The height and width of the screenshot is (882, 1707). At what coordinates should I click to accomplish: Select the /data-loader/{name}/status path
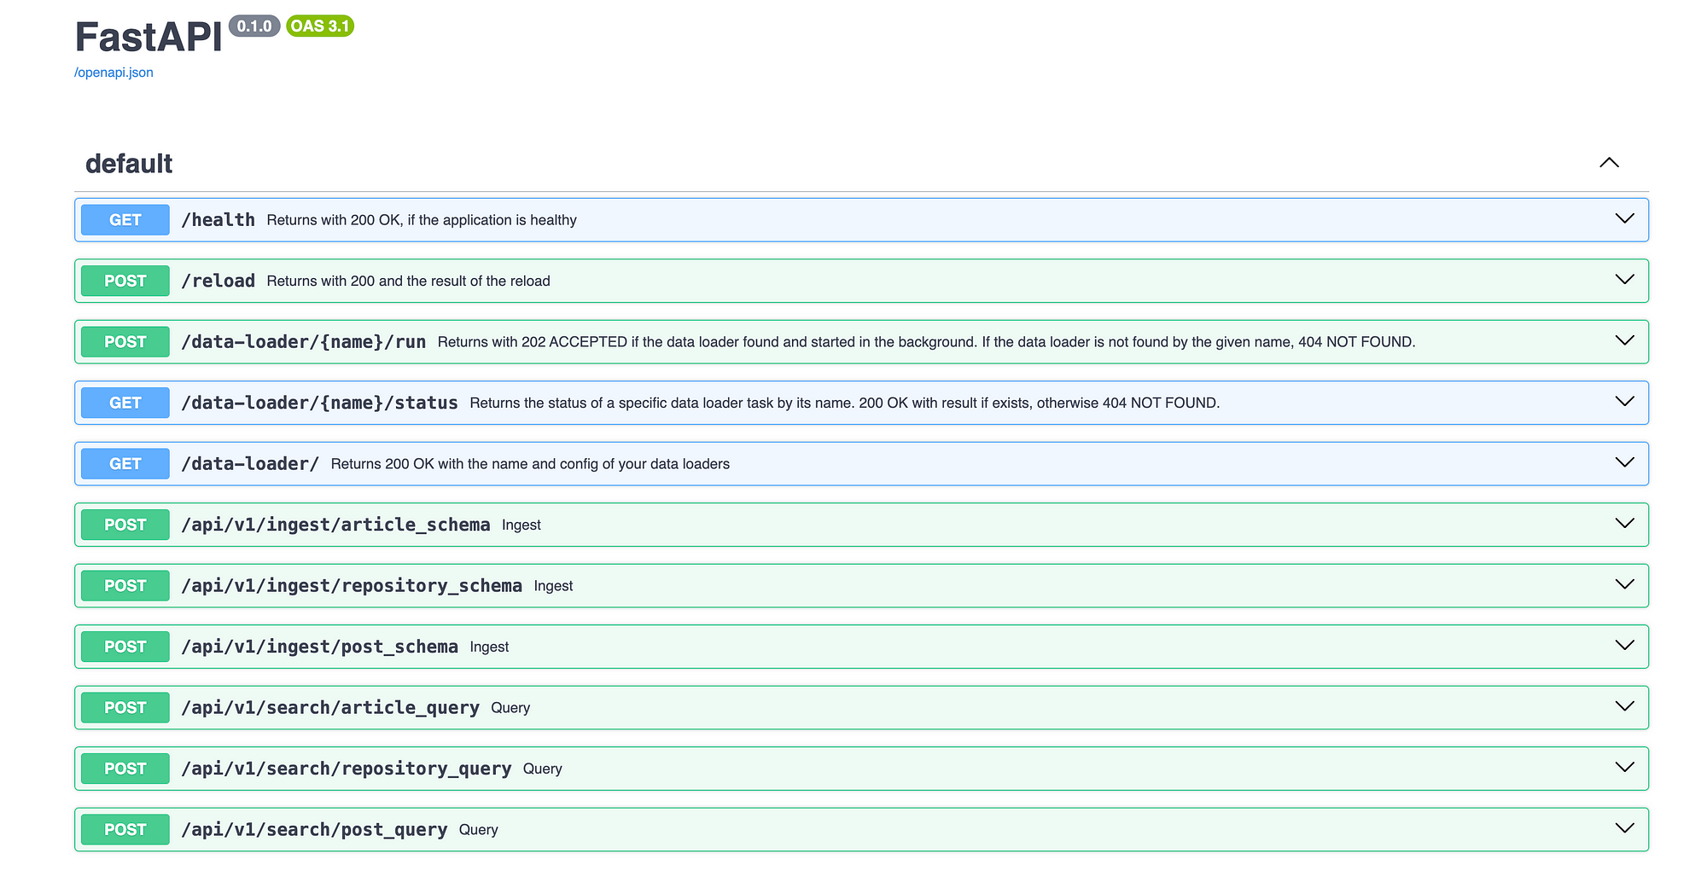pyautogui.click(x=320, y=403)
